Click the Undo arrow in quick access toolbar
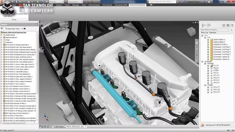The width and height of the screenshot is (235, 132). tap(21, 1)
